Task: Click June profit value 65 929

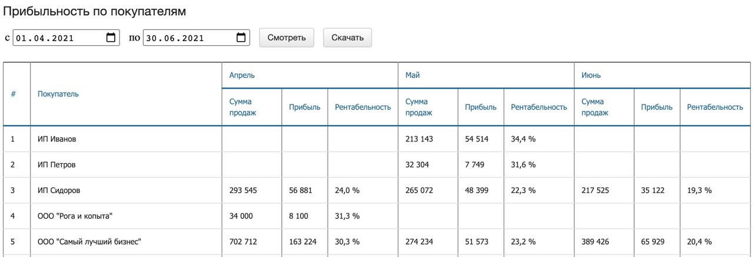Action: pyautogui.click(x=652, y=242)
